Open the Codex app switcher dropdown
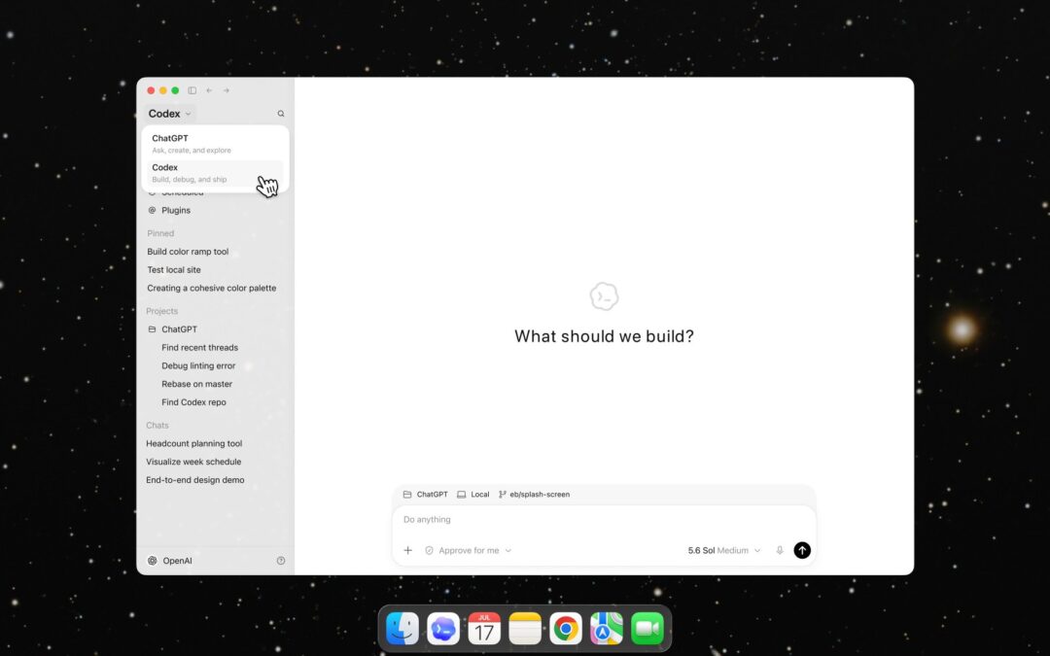 169,114
